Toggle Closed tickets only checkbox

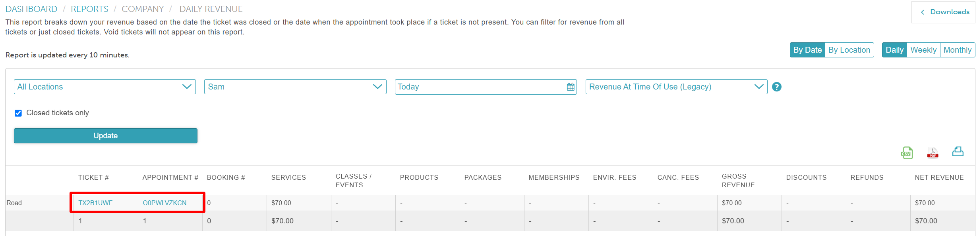(x=18, y=113)
